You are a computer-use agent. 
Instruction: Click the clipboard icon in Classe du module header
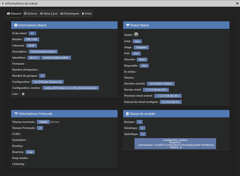pos(127,114)
